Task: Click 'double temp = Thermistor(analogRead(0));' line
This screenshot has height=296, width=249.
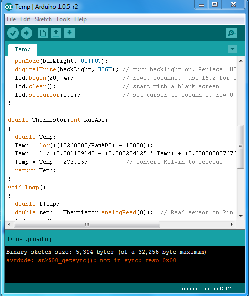Action: (x=84, y=213)
